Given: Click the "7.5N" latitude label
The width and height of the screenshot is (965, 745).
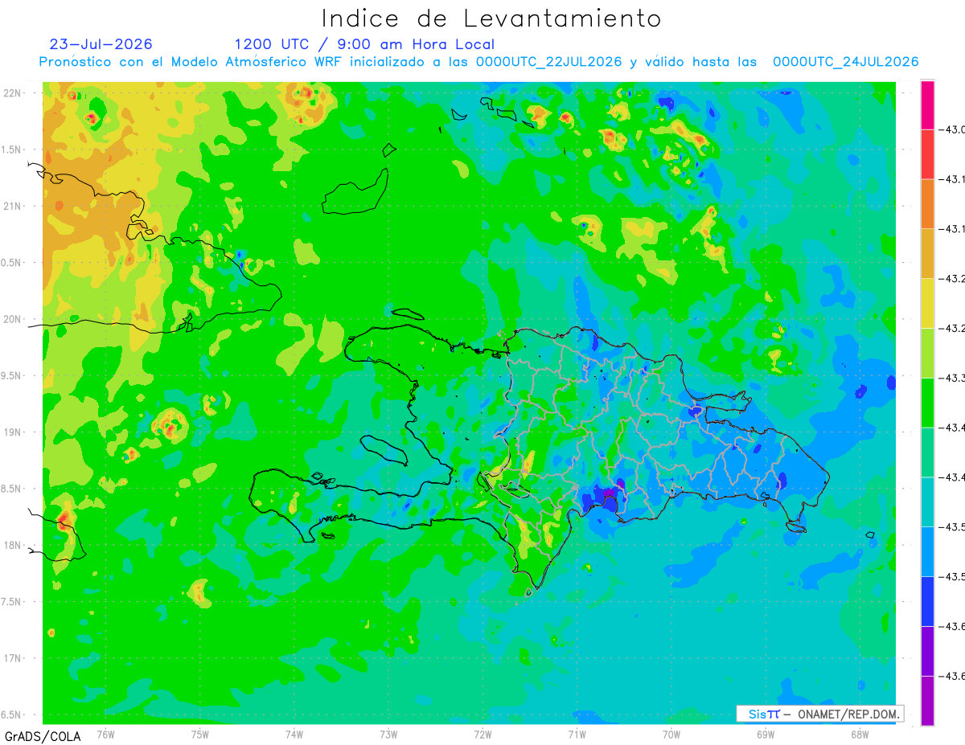Looking at the screenshot, I should point(11,601).
